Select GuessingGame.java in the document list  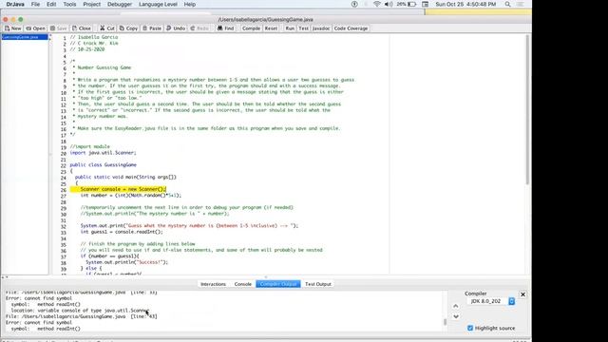coord(25,37)
